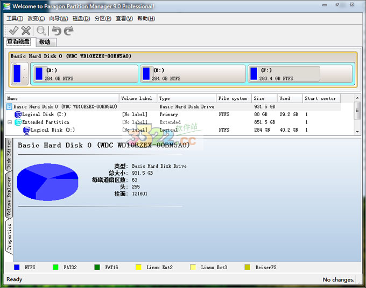Image resolution: width=366 pixels, height=288 pixels.
Task: Sort by the Type column header
Action: point(187,98)
